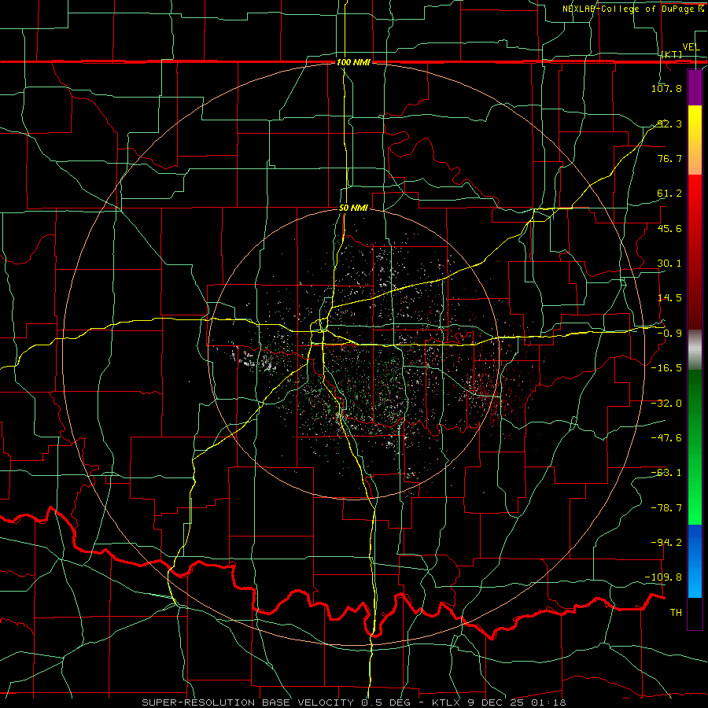Pick the purple segment of velocity color bar
Image resolution: width=708 pixels, height=708 pixels.
click(x=695, y=87)
